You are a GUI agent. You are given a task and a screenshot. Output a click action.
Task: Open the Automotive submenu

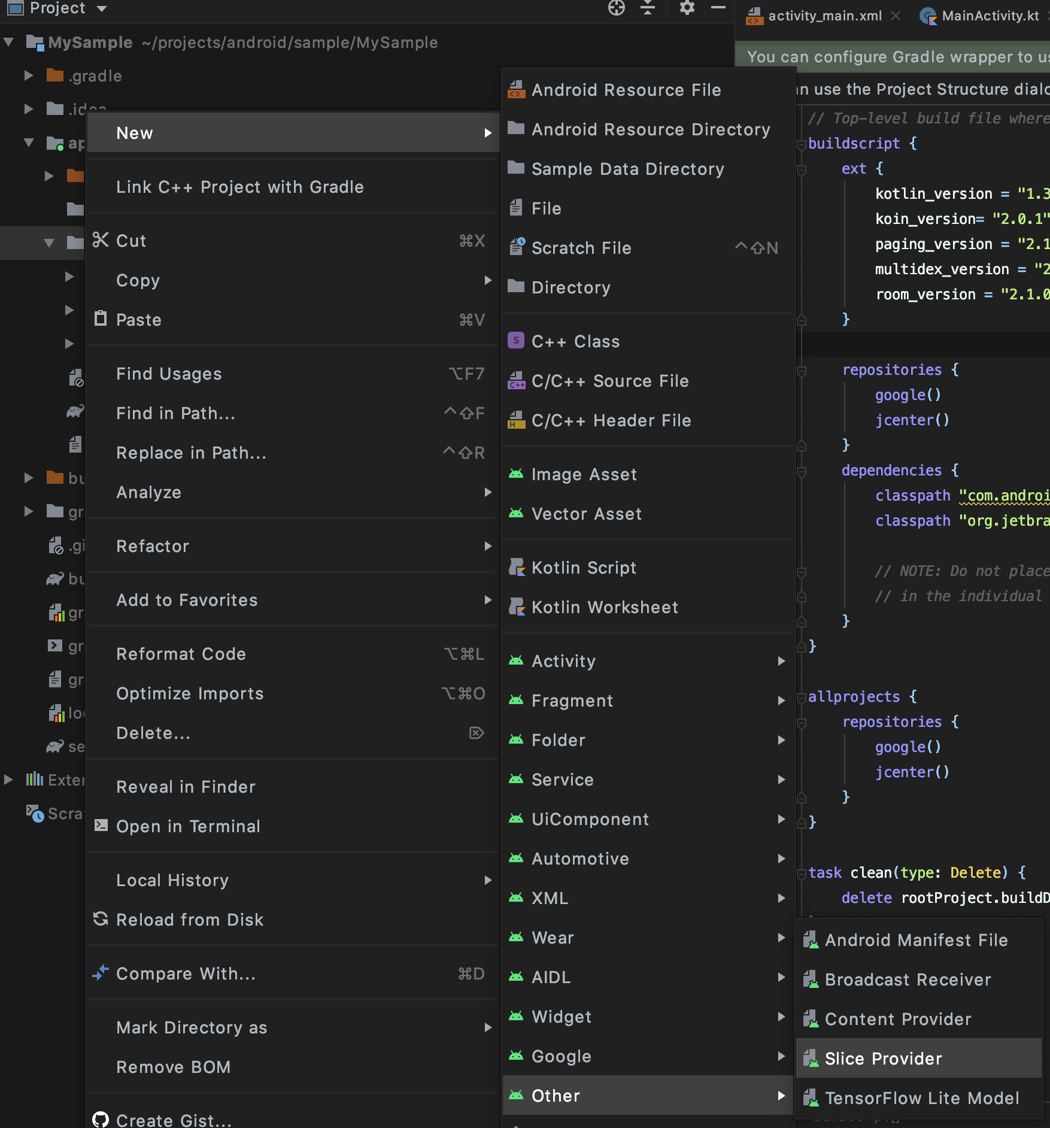(x=648, y=859)
